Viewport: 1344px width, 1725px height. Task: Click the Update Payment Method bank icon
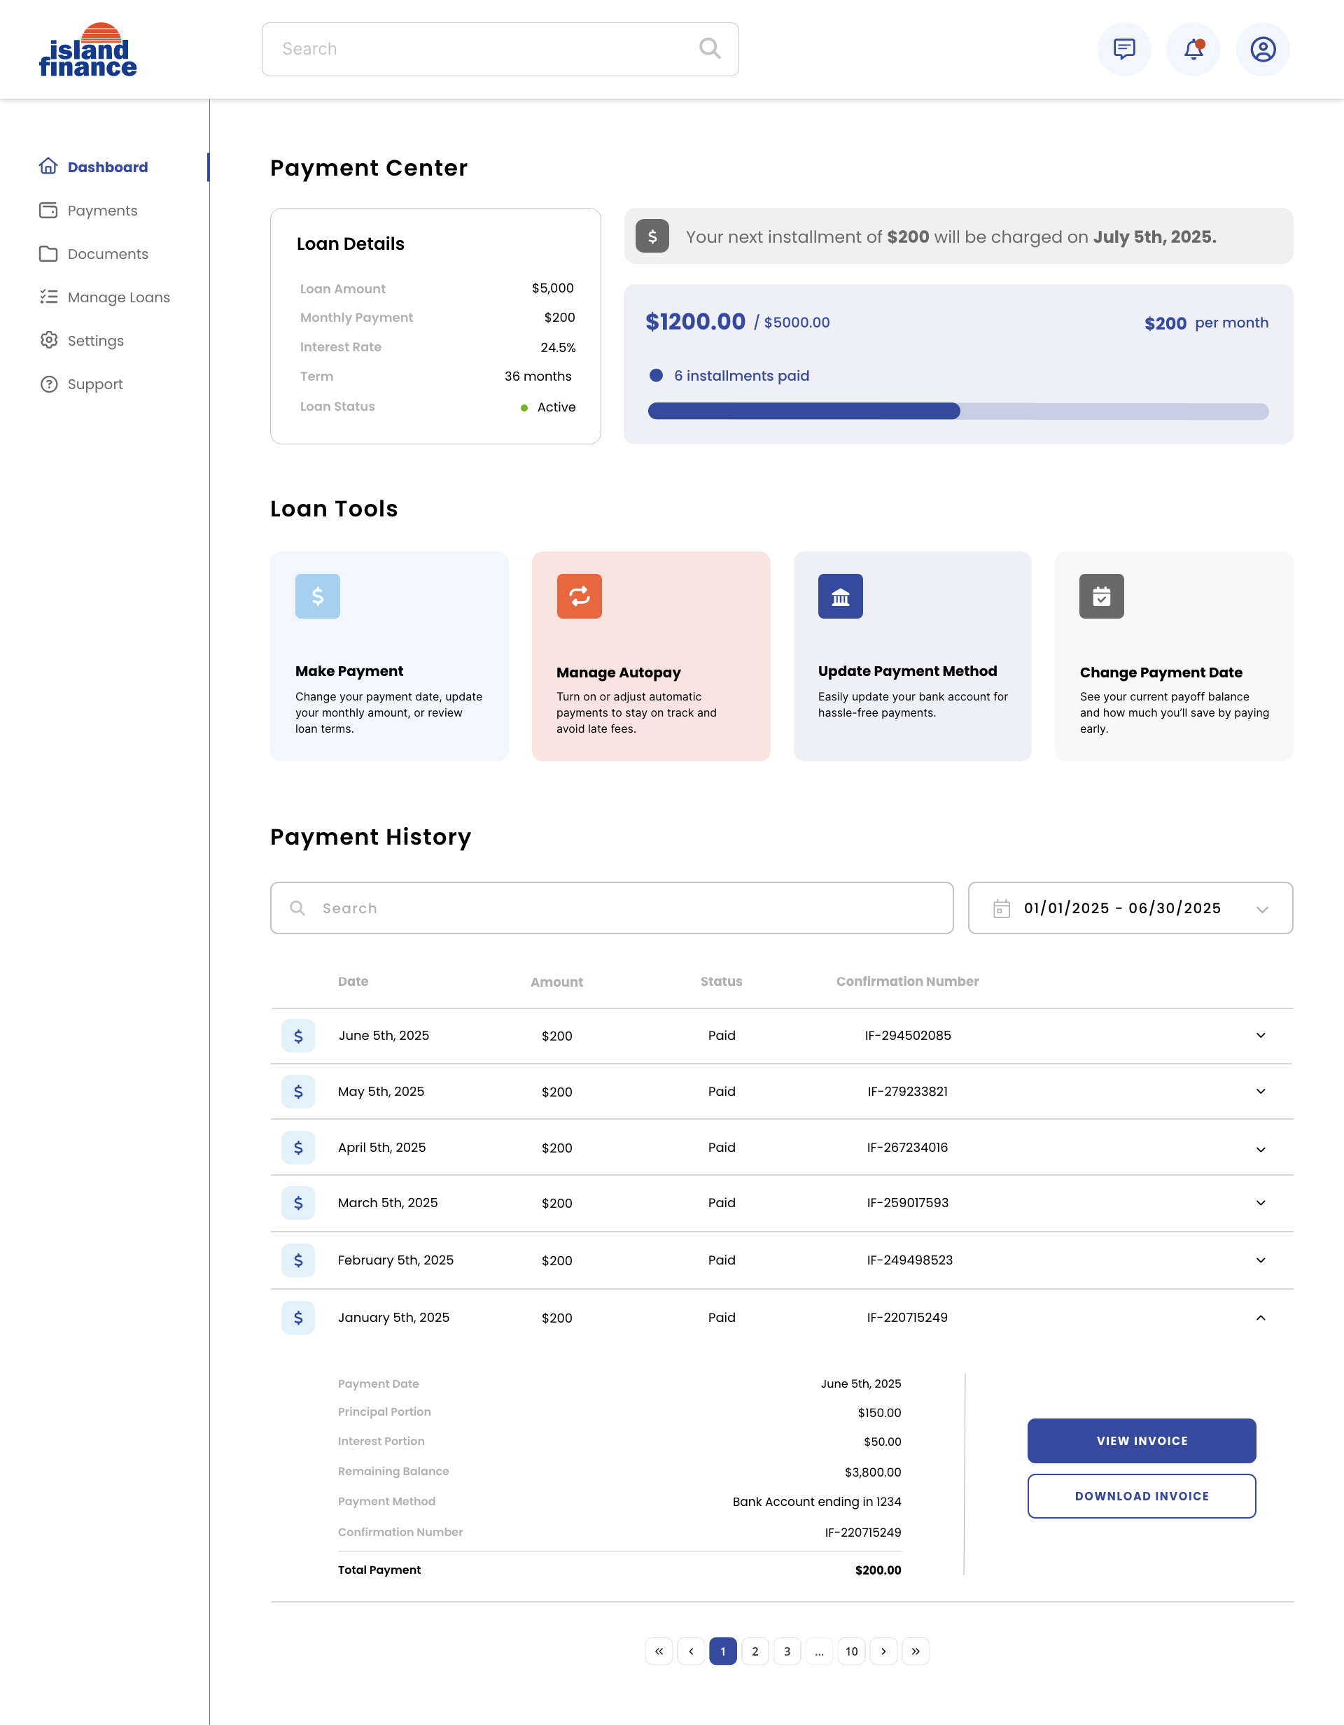(x=840, y=596)
